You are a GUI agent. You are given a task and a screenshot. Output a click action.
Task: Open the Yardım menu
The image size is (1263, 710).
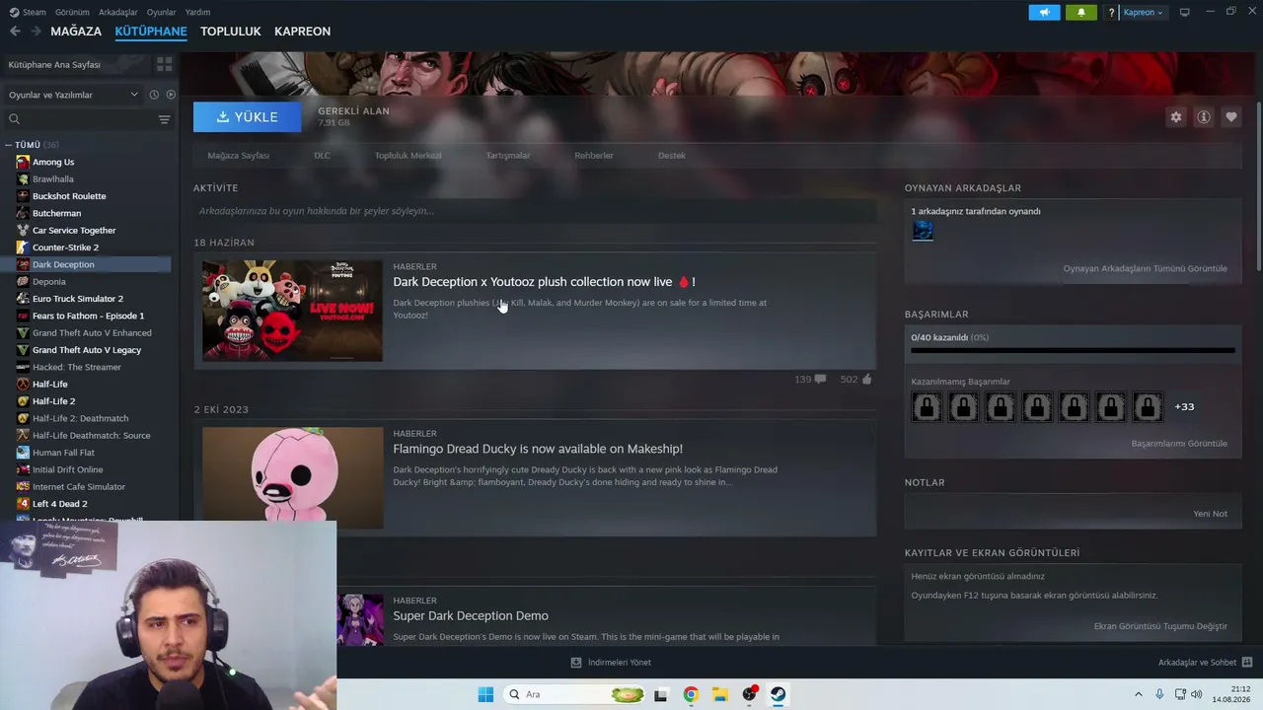click(197, 12)
